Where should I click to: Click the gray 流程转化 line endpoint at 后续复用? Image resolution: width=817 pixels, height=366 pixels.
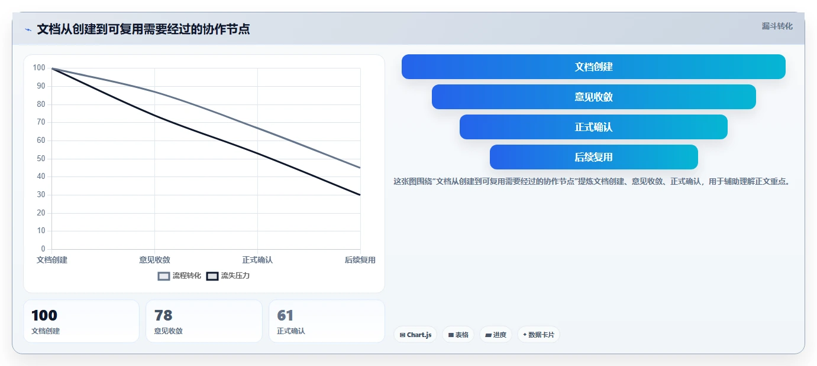(360, 168)
